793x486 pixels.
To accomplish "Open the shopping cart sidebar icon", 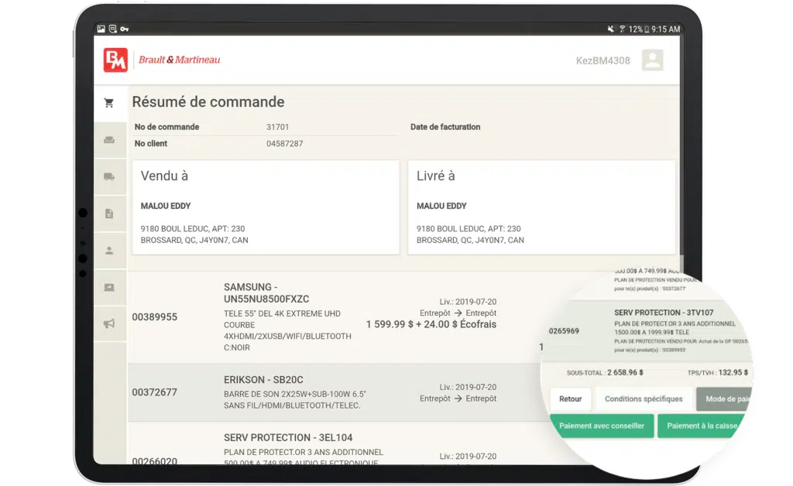I will pyautogui.click(x=109, y=103).
